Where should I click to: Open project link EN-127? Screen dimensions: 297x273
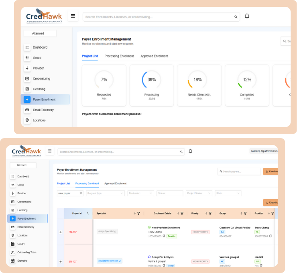pos(73,261)
